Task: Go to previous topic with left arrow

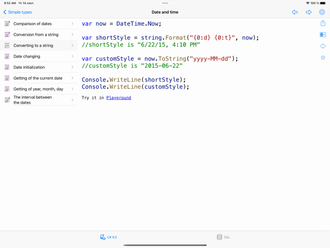Action: (295, 12)
